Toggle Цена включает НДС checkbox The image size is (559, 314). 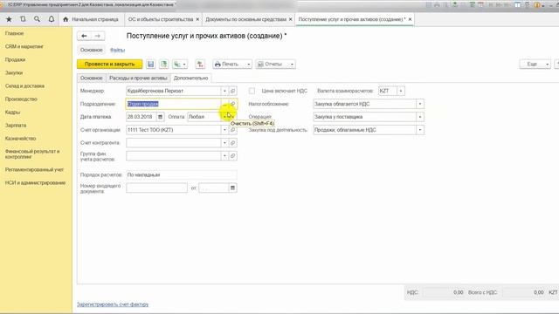pyautogui.click(x=252, y=91)
